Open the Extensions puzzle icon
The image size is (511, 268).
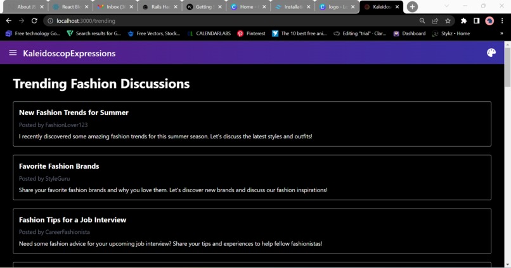pyautogui.click(x=463, y=21)
